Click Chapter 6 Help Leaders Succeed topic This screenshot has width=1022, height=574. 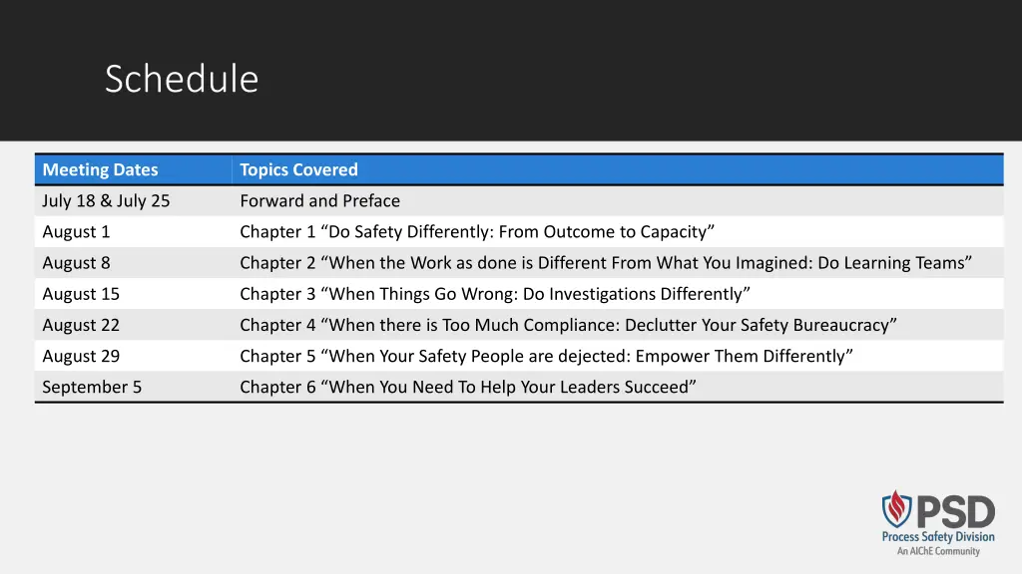[468, 387]
